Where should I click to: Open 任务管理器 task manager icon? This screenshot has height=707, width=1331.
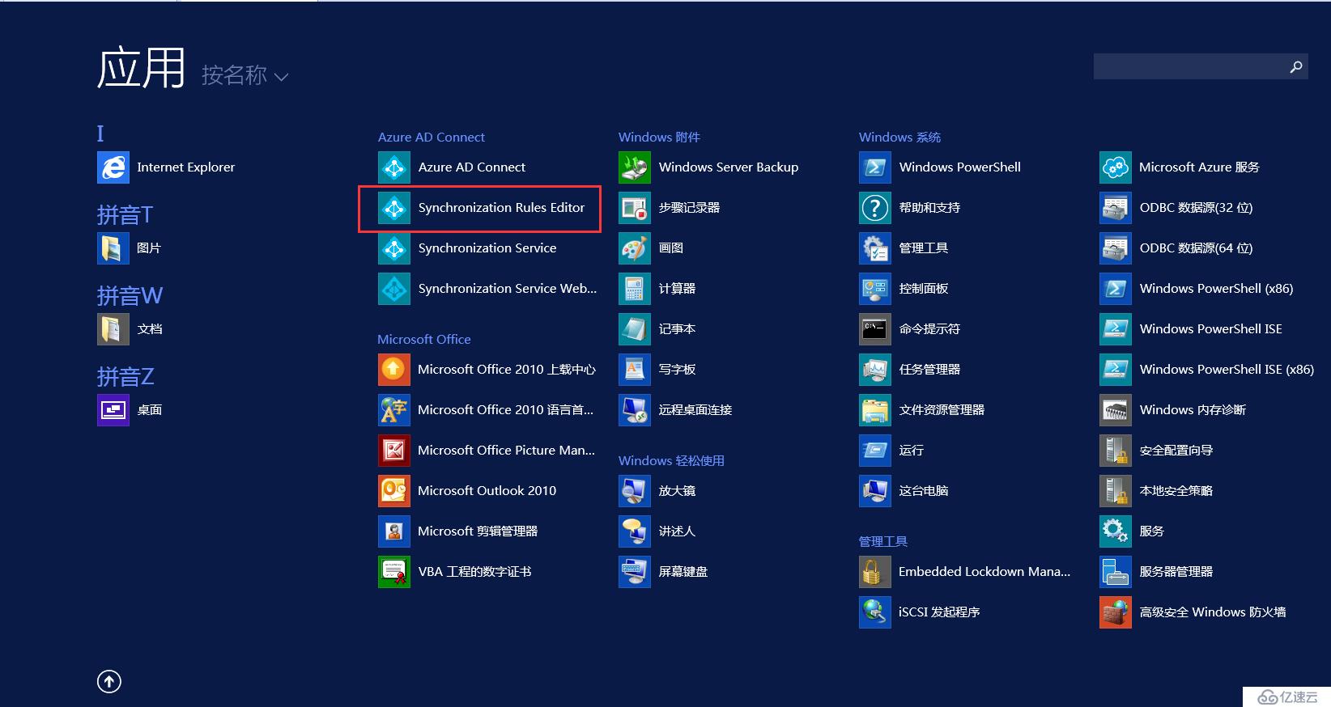tap(875, 370)
